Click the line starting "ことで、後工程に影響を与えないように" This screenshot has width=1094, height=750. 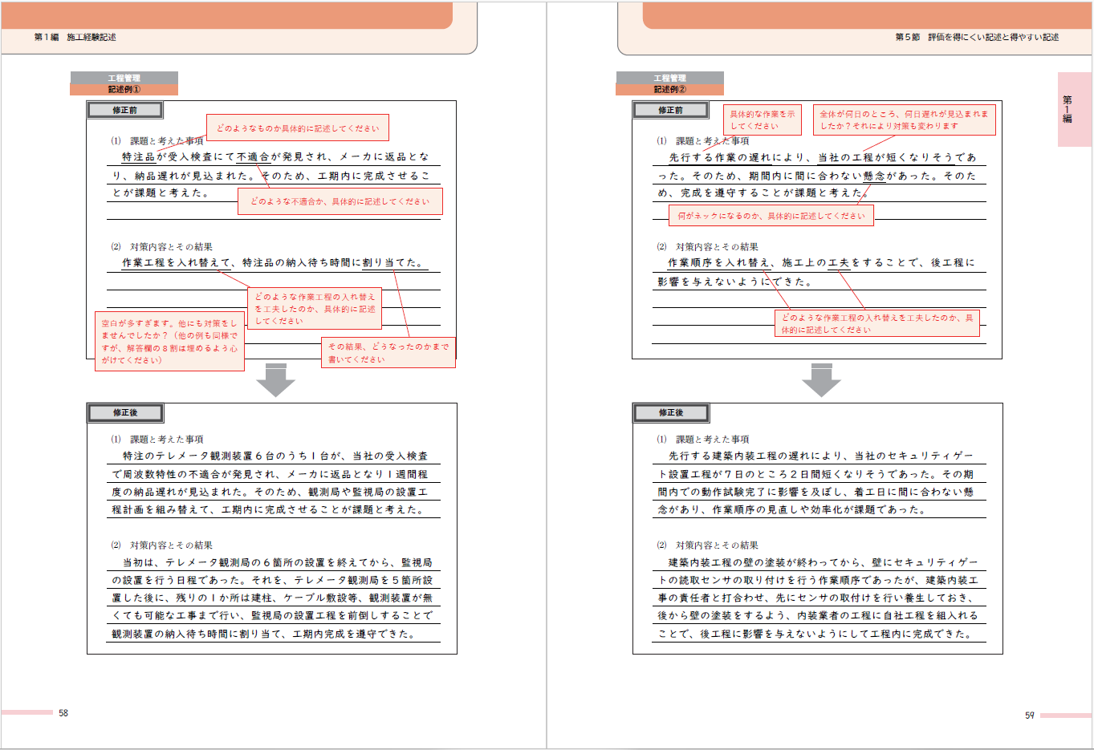pos(815,634)
